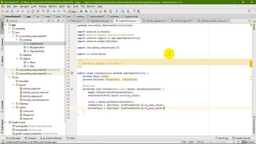Click the scroll from source target icon
Viewport: 256px width, 144px height.
(x=48, y=21)
